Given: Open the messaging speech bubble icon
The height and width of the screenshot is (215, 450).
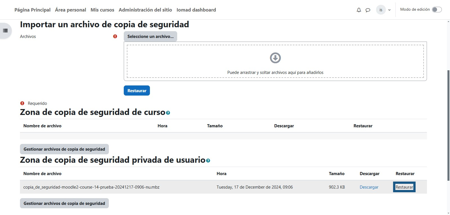Looking at the screenshot, I should point(368,10).
